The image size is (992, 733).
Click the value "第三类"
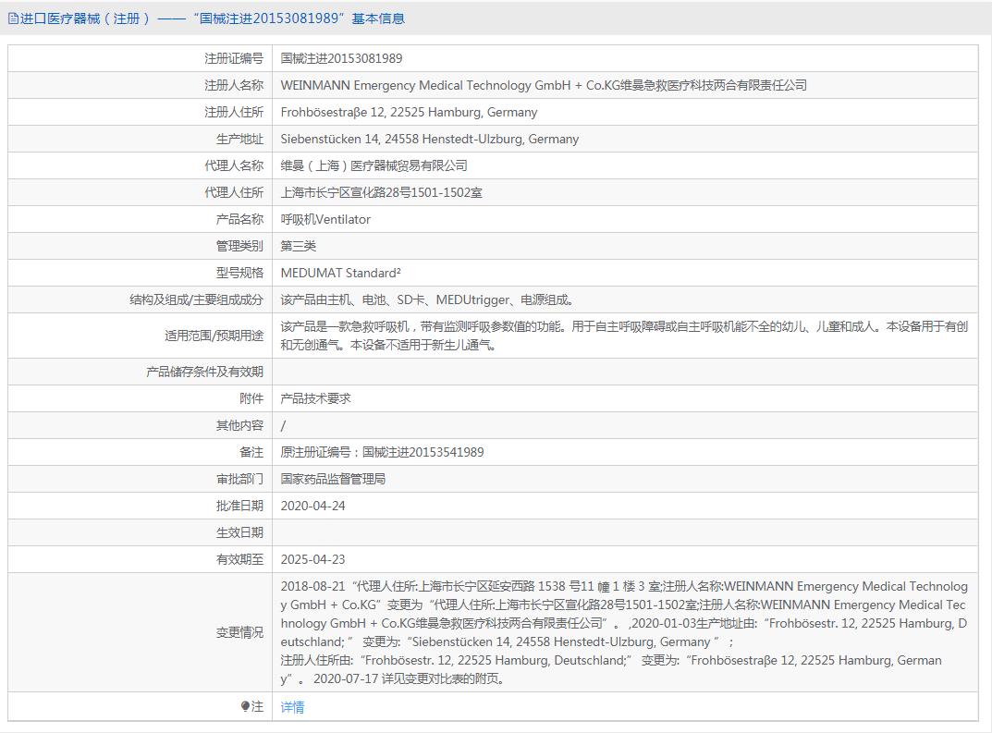point(298,246)
